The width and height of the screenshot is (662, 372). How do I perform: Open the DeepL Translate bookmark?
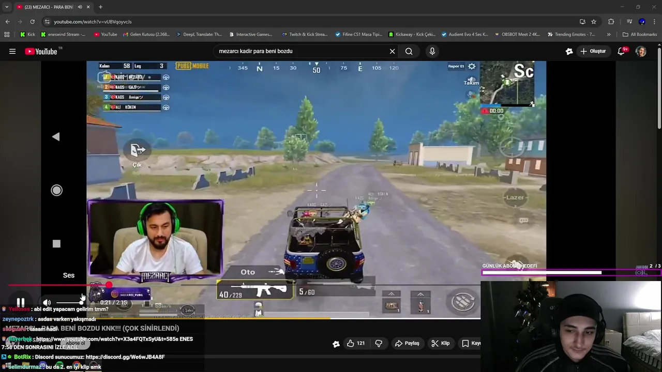pyautogui.click(x=198, y=35)
